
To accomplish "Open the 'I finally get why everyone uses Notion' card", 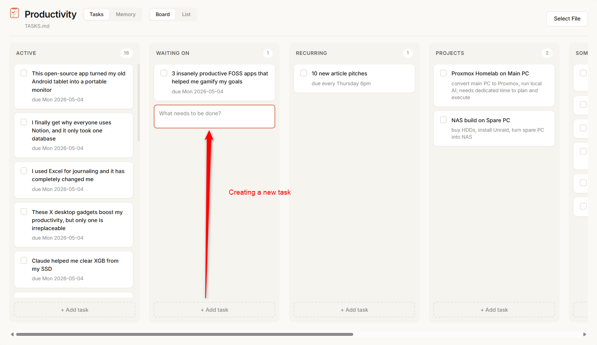I will [x=74, y=135].
